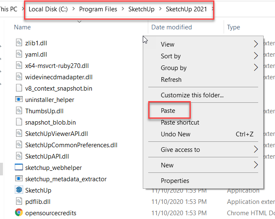275x219 pixels.
Task: Click Customize this folder option
Action: [192, 95]
